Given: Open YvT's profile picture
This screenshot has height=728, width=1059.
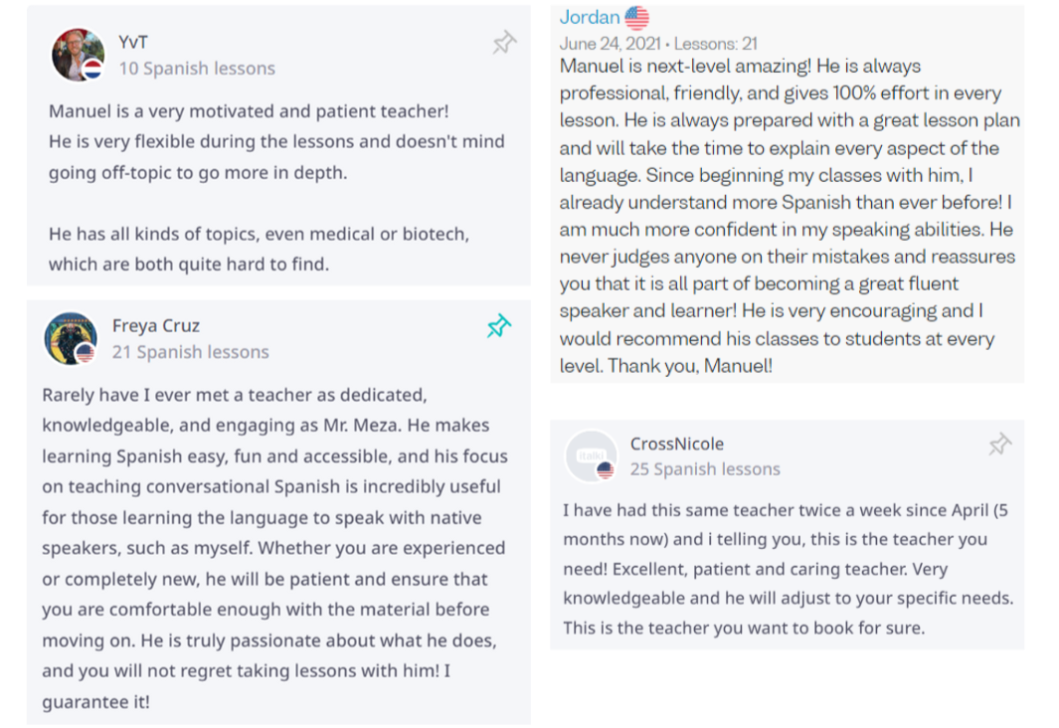Looking at the screenshot, I should (x=78, y=54).
